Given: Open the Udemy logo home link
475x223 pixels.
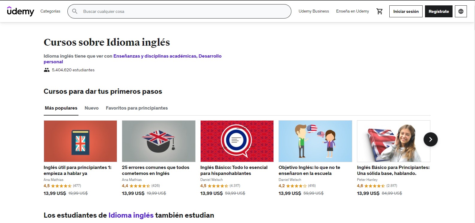Looking at the screenshot, I should coord(21,11).
